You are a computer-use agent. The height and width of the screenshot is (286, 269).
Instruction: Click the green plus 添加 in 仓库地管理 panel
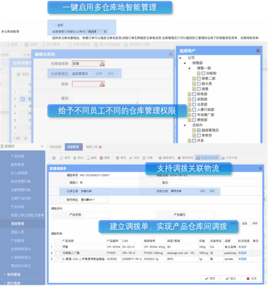(x=19, y=75)
